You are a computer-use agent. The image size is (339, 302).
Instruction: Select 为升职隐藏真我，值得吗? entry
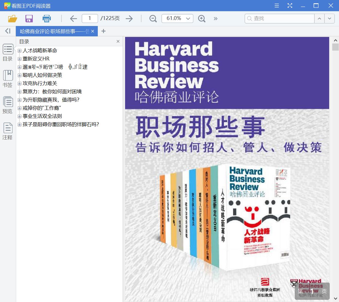click(x=51, y=100)
